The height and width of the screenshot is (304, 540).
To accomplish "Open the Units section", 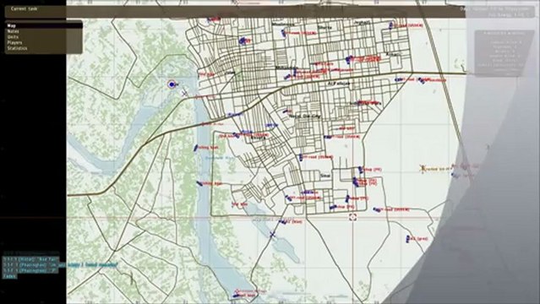I will tap(44, 37).
